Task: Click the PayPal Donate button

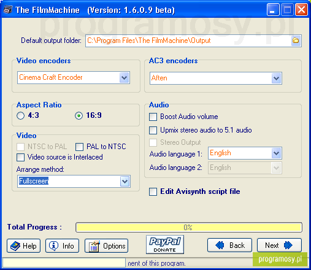Action: tap(165, 244)
